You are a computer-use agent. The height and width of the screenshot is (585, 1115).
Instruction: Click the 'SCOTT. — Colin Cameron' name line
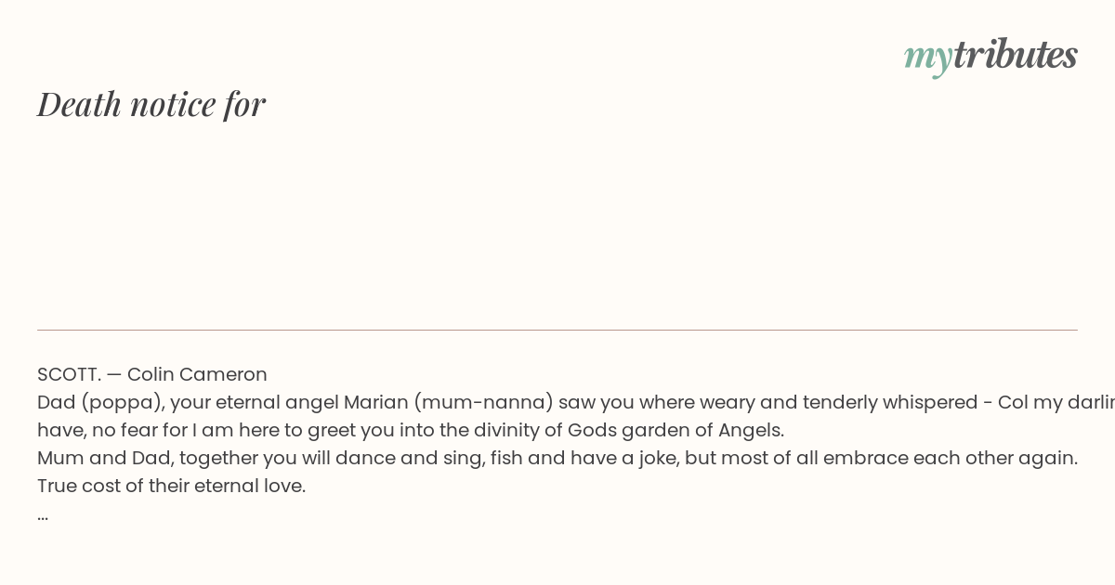click(152, 374)
